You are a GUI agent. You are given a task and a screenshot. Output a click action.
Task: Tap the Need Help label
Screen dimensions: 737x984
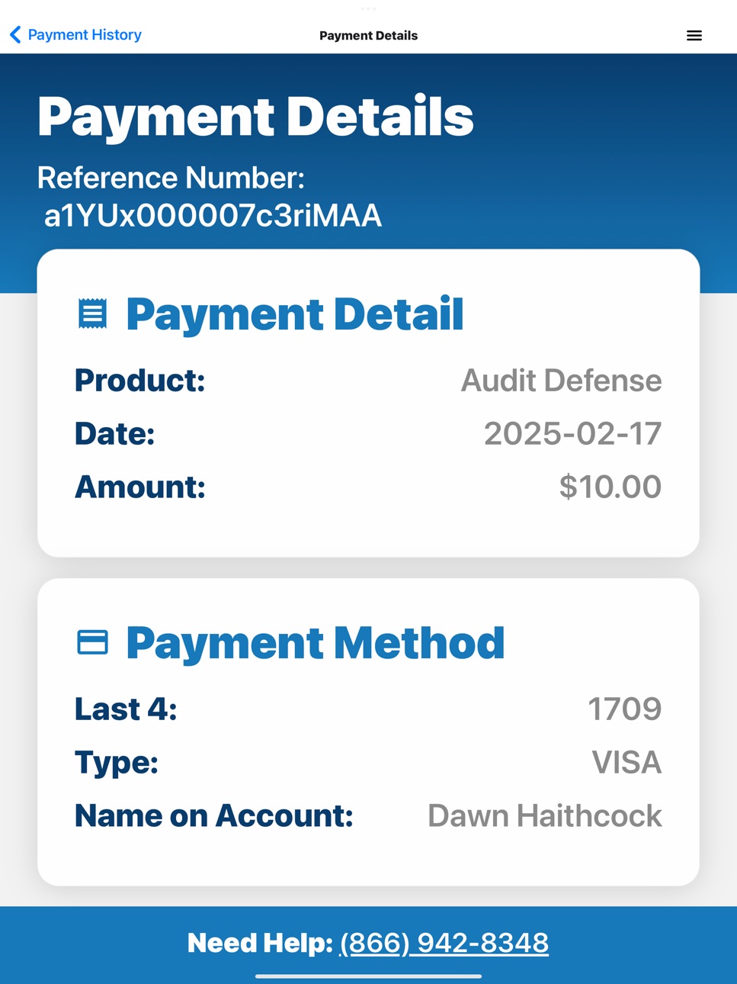[x=260, y=943]
